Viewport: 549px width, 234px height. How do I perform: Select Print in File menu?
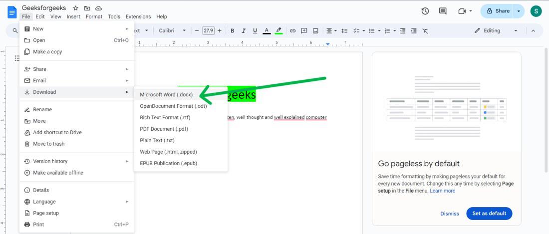(77, 225)
